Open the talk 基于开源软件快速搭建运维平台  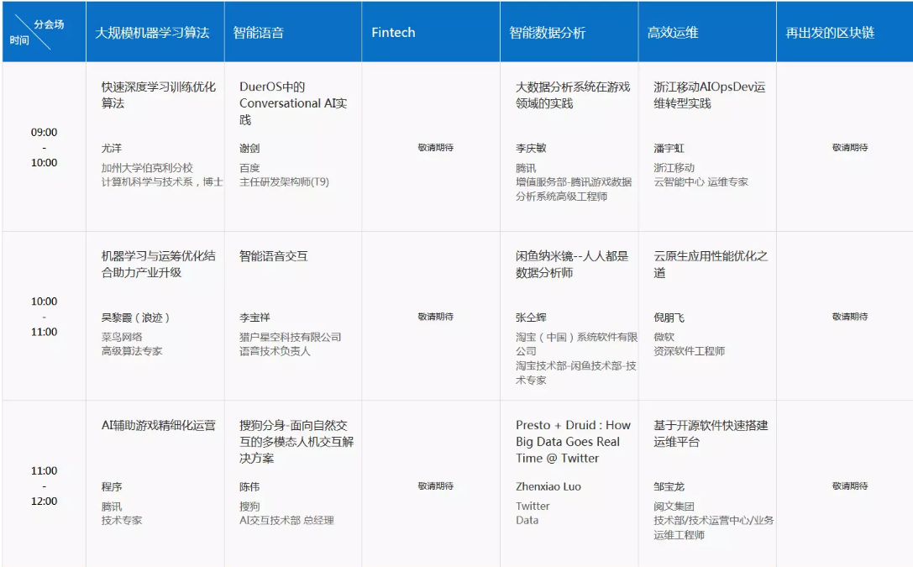point(711,433)
